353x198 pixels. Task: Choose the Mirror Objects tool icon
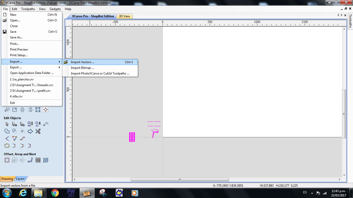point(30,110)
